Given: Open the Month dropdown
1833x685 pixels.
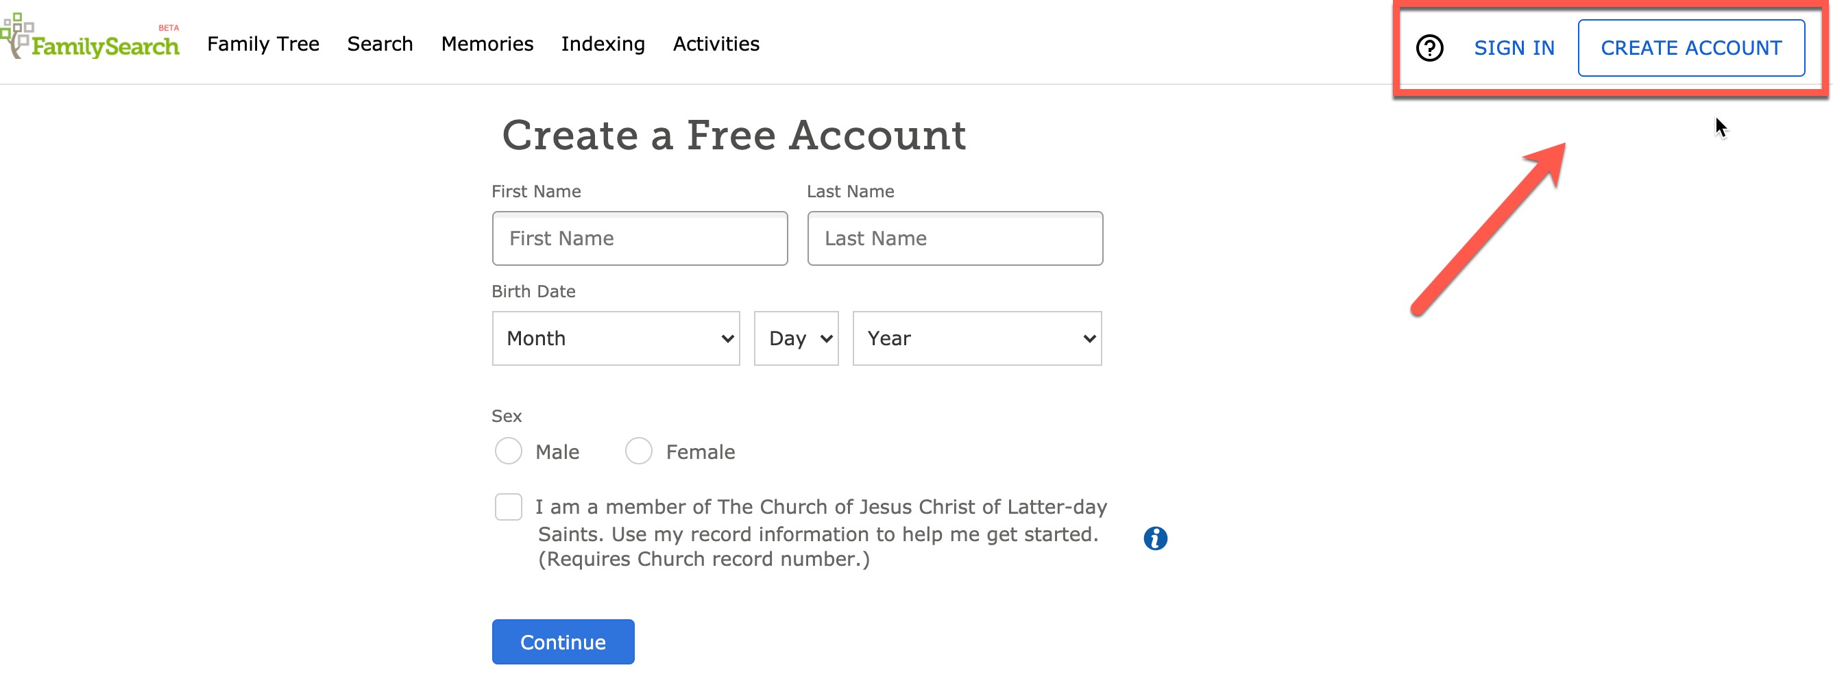Looking at the screenshot, I should (x=615, y=338).
